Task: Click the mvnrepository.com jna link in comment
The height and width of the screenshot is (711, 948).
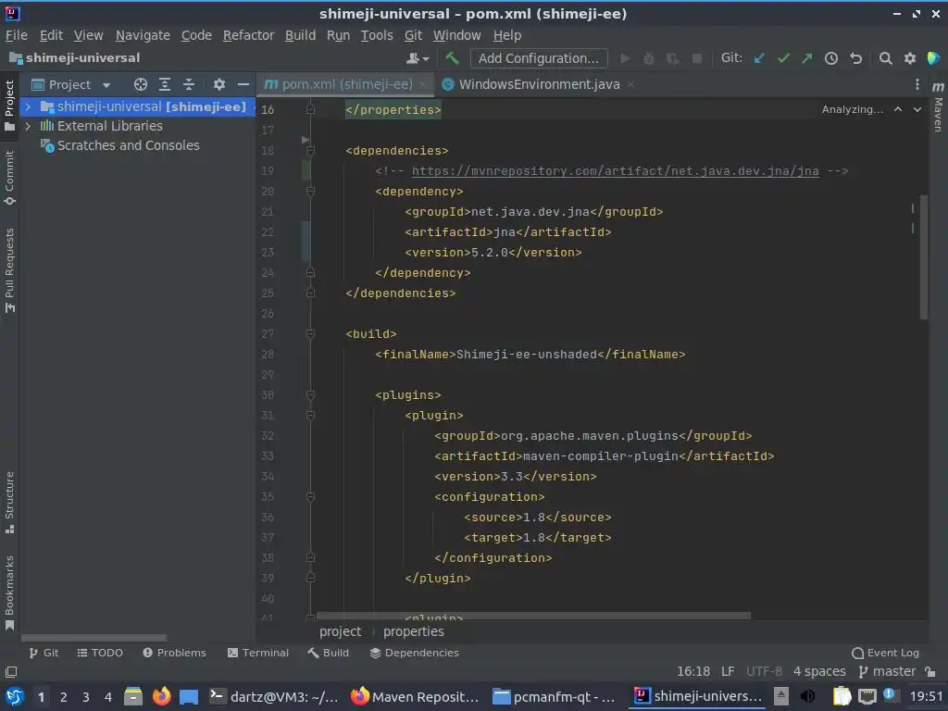Action: 615,171
